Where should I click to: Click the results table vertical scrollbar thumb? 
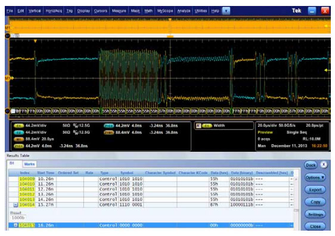coord(296,210)
